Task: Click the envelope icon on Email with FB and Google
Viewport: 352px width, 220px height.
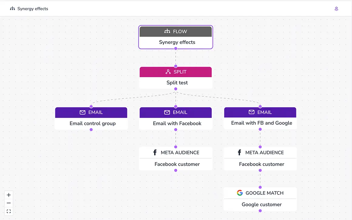Action: (251, 112)
